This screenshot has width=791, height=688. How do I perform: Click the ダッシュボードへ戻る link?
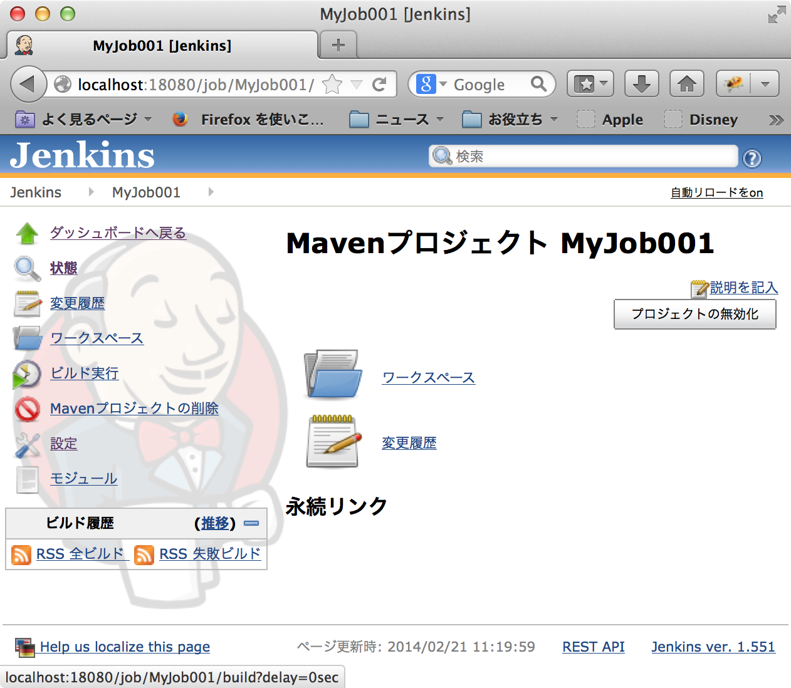[118, 233]
